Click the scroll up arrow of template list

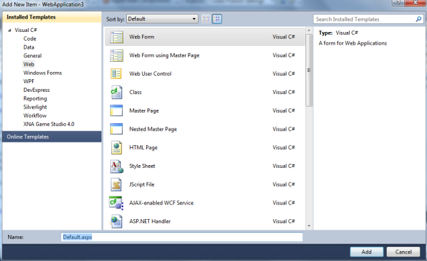pos(309,30)
